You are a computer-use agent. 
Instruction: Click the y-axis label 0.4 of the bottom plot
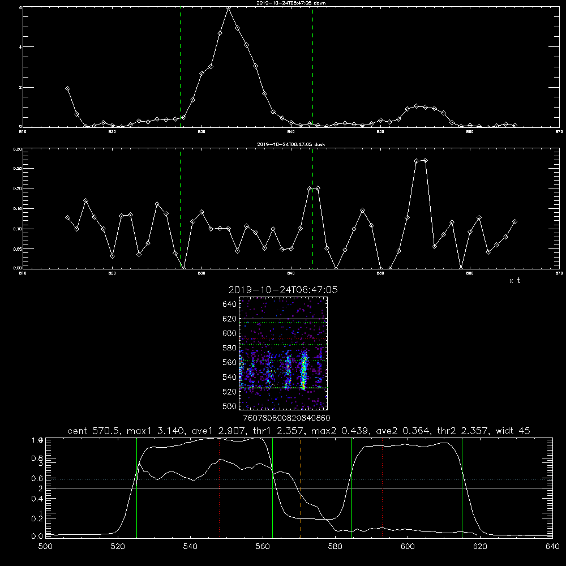[37, 499]
